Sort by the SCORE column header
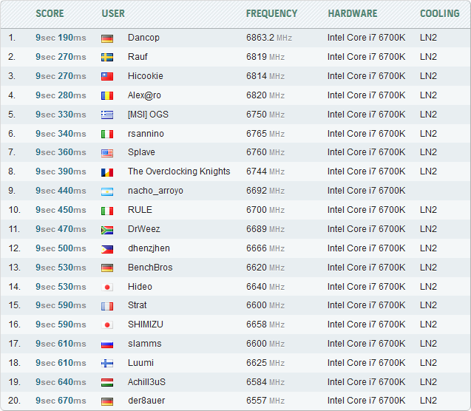Image resolution: width=471 pixels, height=411 pixels. tap(50, 13)
